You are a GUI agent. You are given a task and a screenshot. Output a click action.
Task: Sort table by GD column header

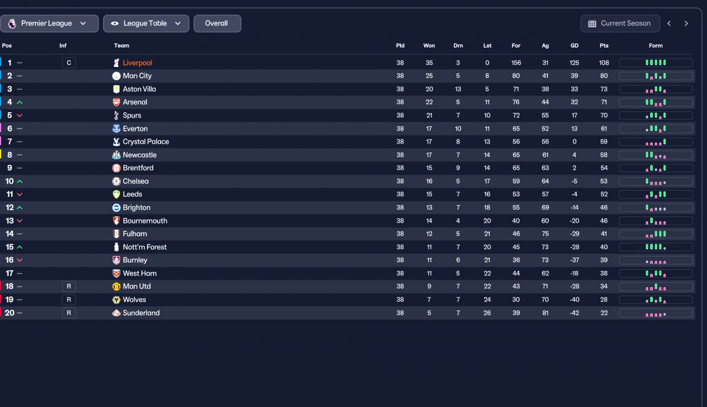pos(574,46)
